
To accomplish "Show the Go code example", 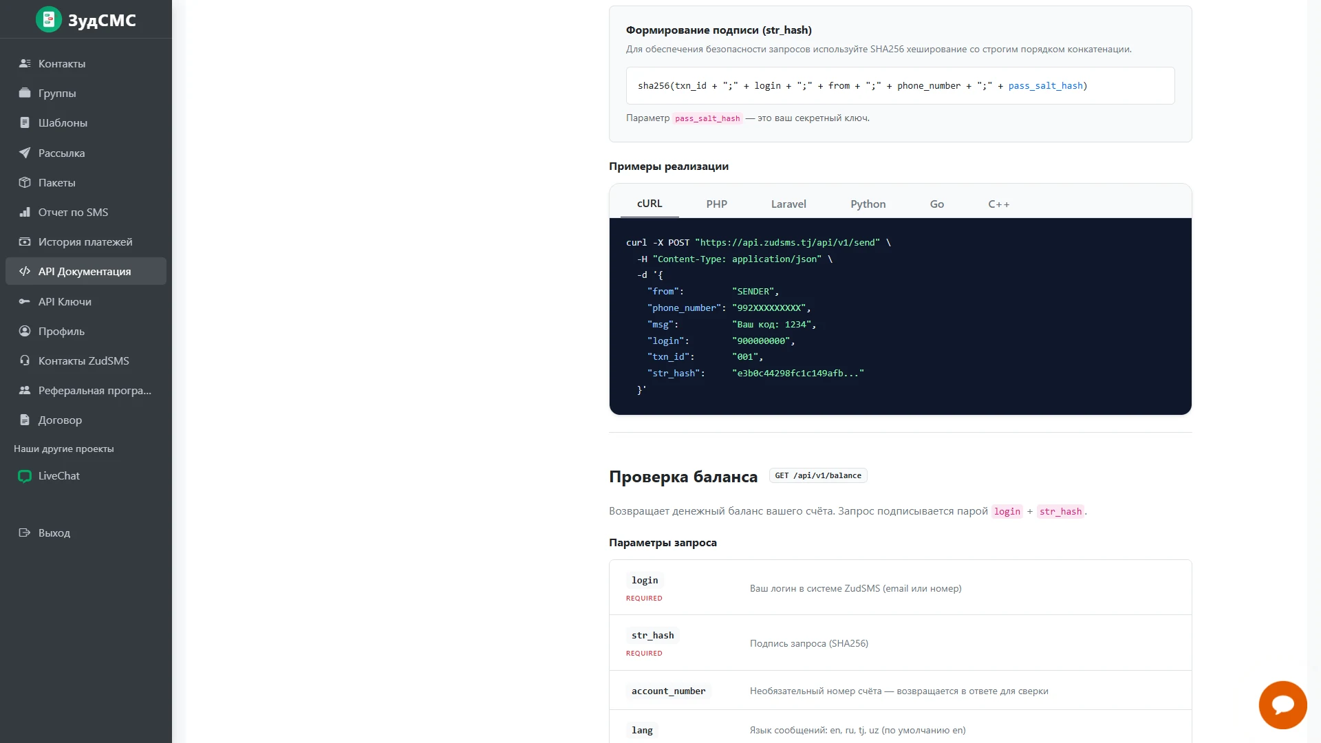I will [936, 204].
